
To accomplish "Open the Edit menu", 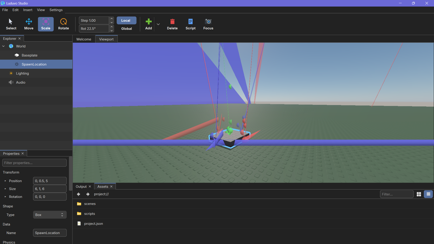I will (16, 10).
